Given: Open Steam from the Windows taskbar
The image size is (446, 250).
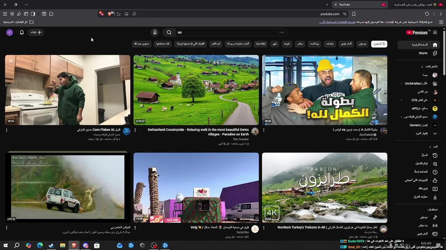Looking at the screenshot, I should point(51,245).
